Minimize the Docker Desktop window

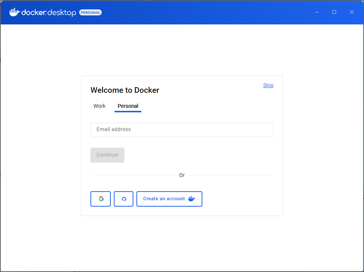click(x=317, y=12)
